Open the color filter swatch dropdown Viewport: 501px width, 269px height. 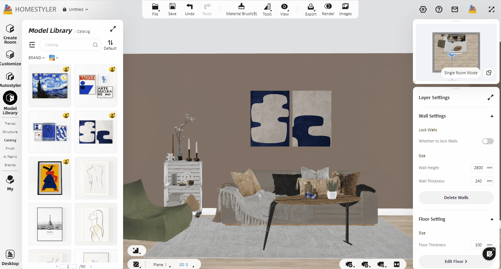point(53,58)
